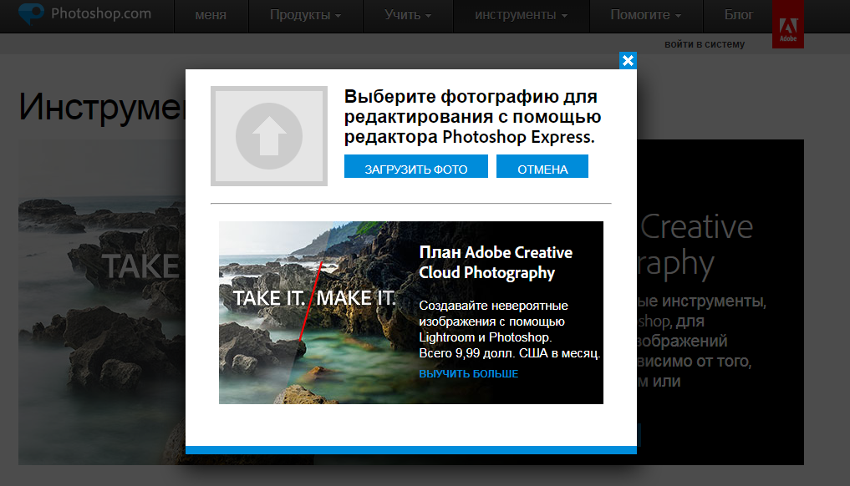Screen dimensions: 850x486
Task: Expand the Учить dropdown
Action: [407, 14]
